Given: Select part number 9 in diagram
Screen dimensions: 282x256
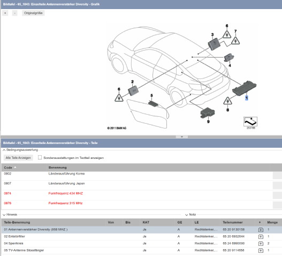Looking at the screenshot, I should coord(208,122).
